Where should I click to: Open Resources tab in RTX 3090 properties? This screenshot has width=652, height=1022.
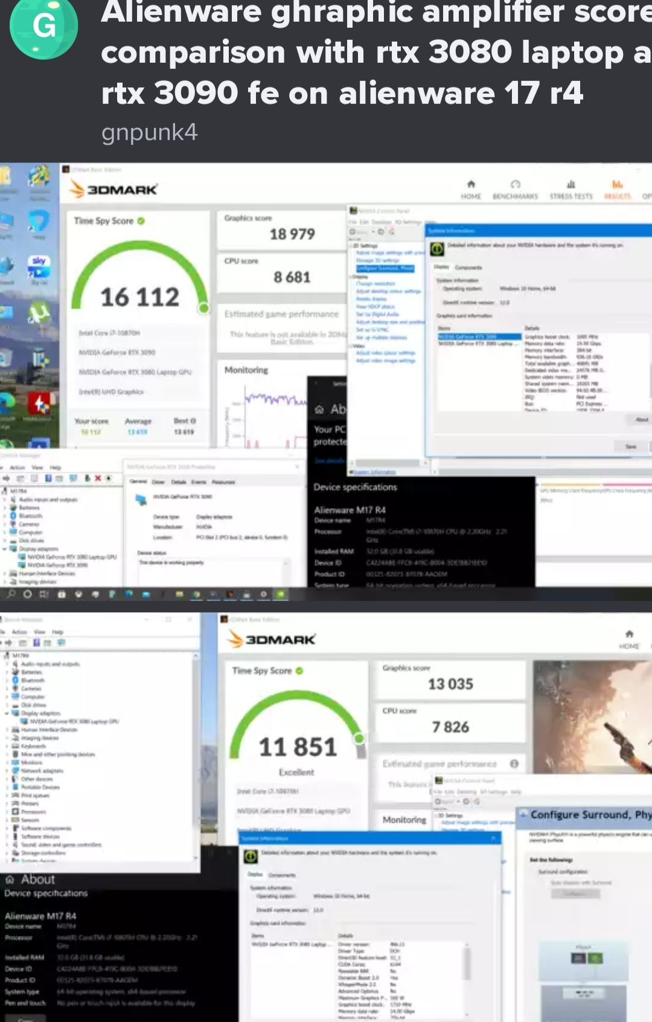[x=223, y=482]
